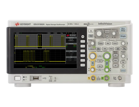
Task: Push the round Intensity button under Entry knob
Action: [89, 49]
